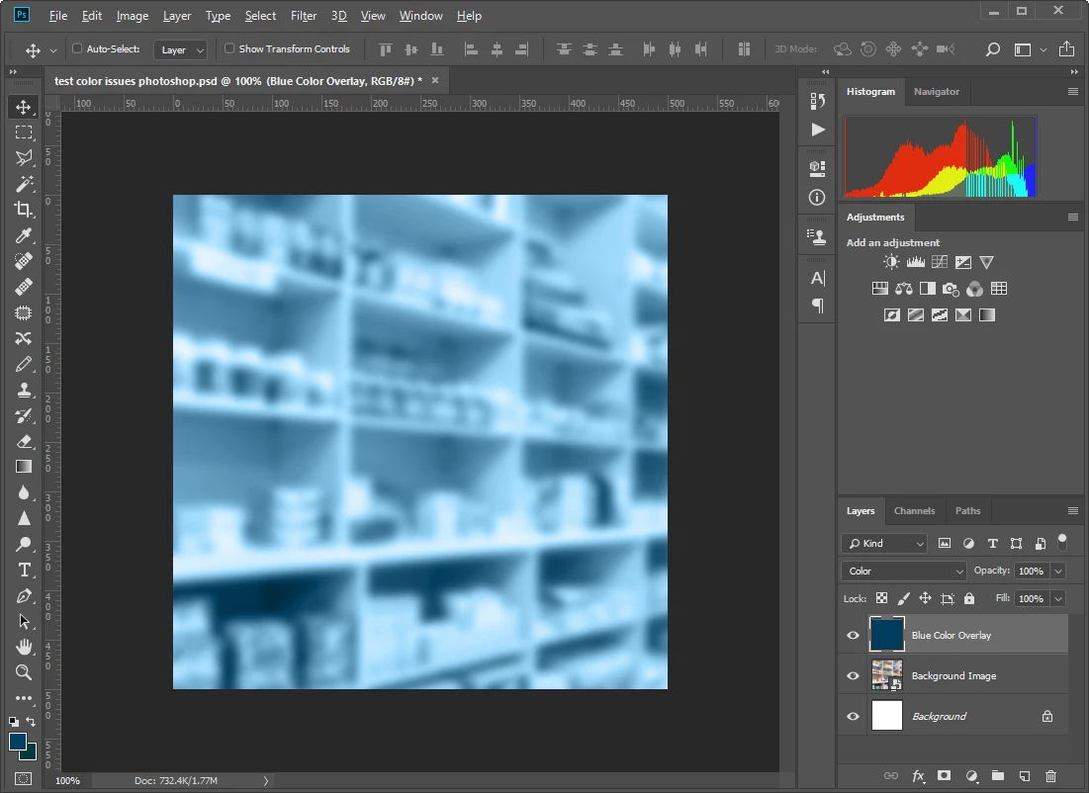
Task: Select the Clone Stamp tool
Action: point(24,390)
